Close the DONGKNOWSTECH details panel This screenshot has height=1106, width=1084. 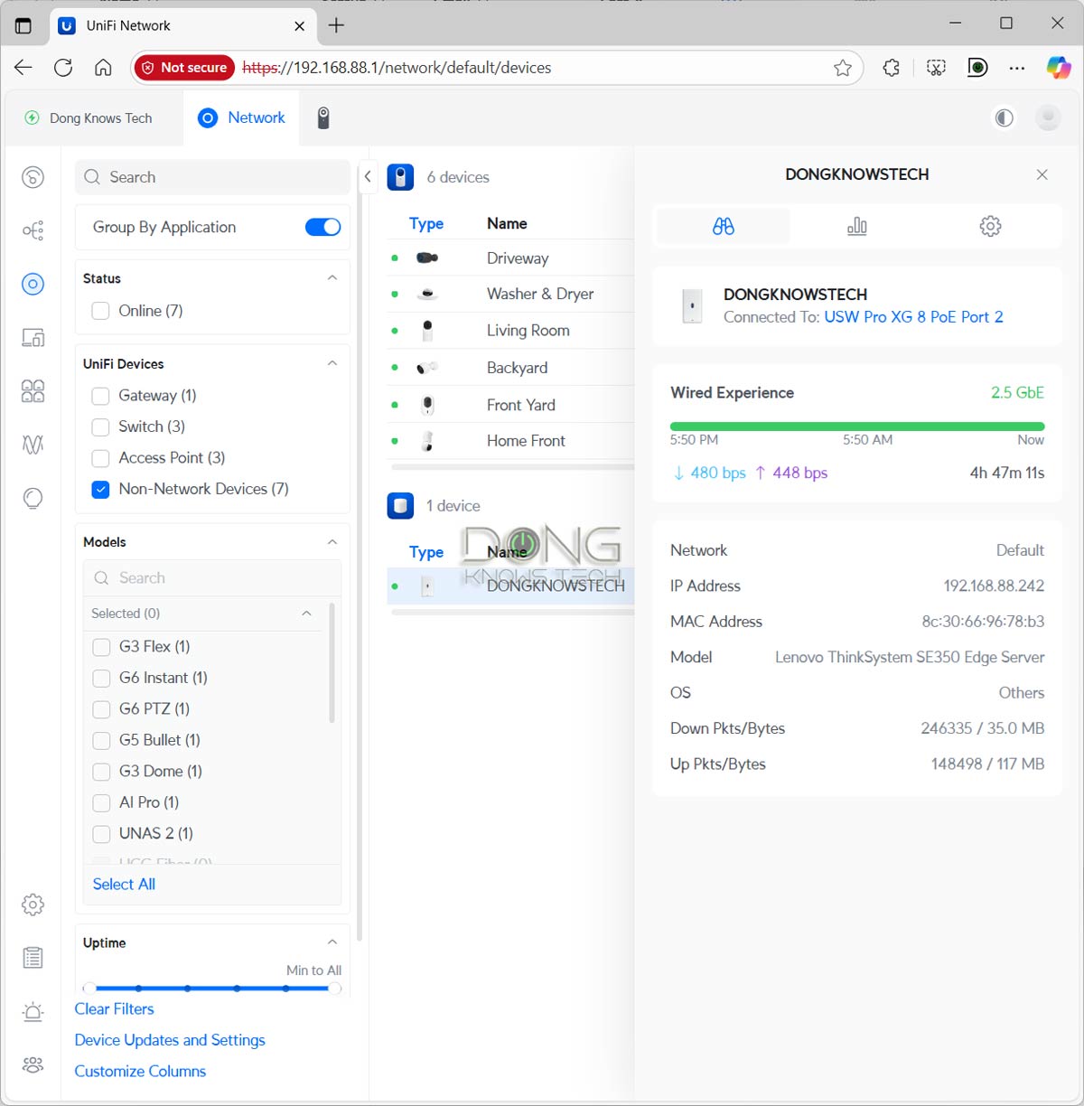[1042, 174]
